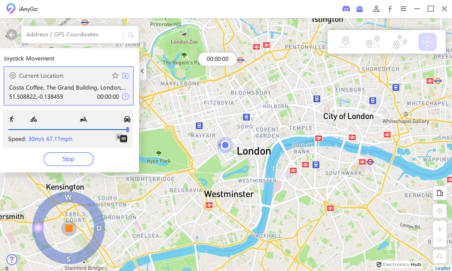Choose walking speed preset
The height and width of the screenshot is (271, 452).
(11, 119)
